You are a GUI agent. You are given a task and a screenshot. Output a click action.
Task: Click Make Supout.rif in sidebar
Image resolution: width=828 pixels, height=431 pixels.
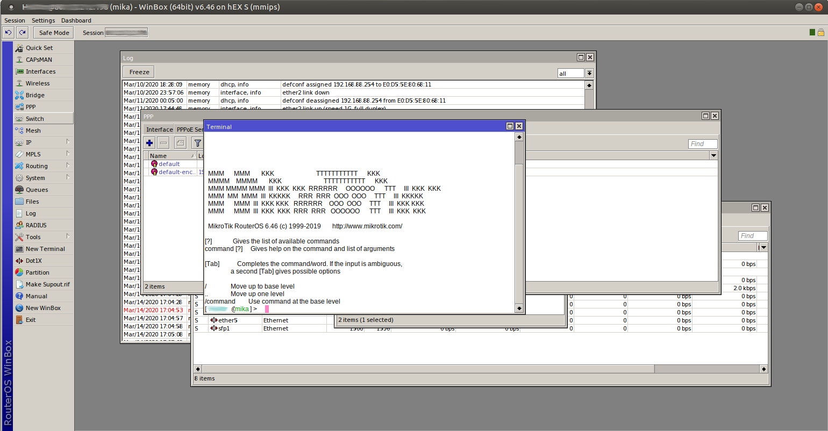click(x=43, y=284)
